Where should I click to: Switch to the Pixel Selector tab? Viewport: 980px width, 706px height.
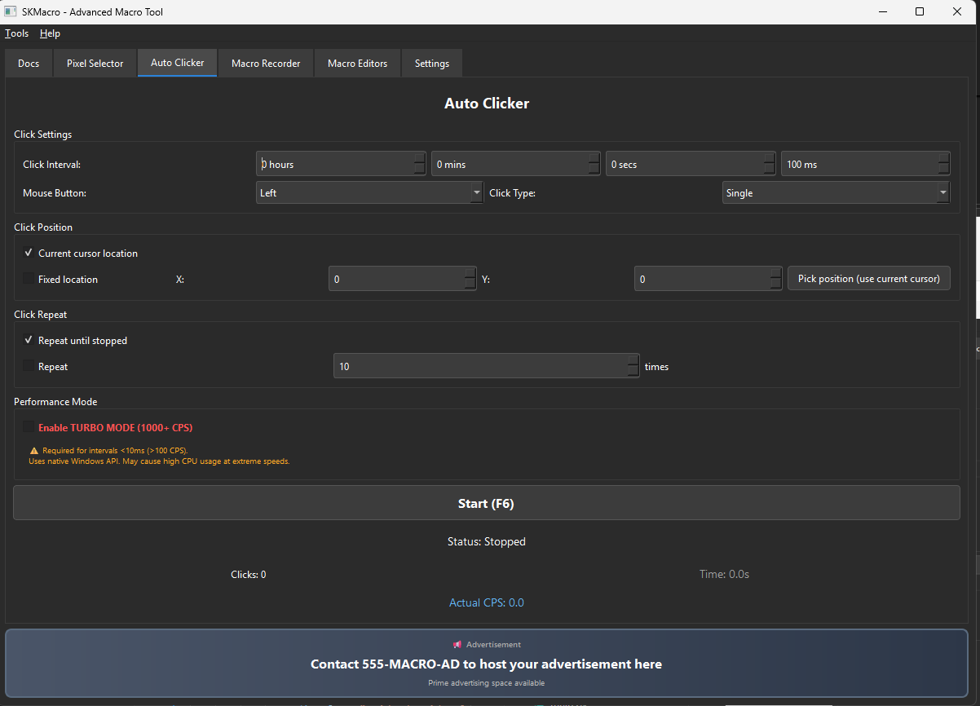pos(95,64)
